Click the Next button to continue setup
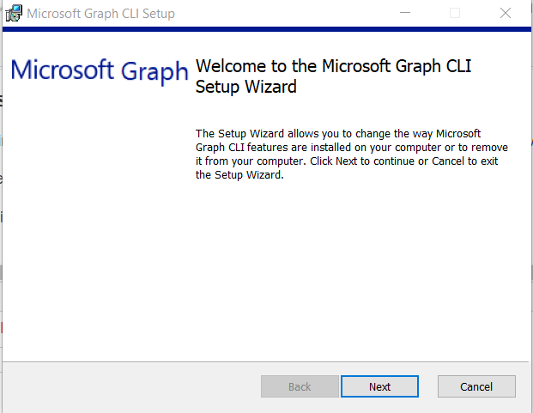Screen dimensions: 533x413 pyautogui.click(x=379, y=386)
